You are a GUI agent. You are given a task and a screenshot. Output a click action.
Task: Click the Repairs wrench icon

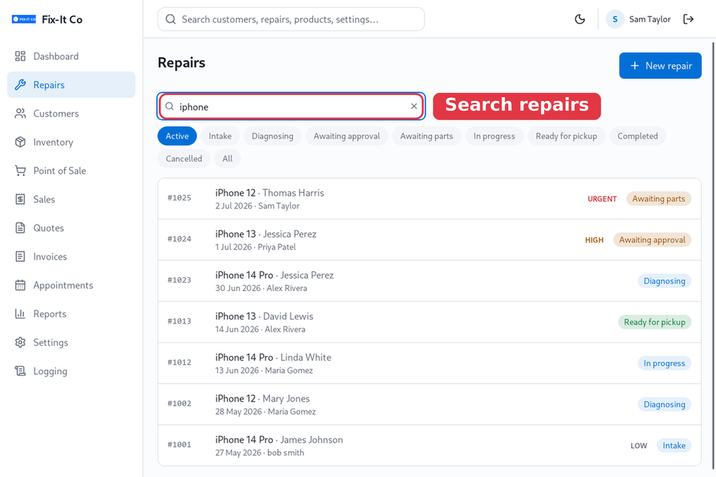coord(20,85)
